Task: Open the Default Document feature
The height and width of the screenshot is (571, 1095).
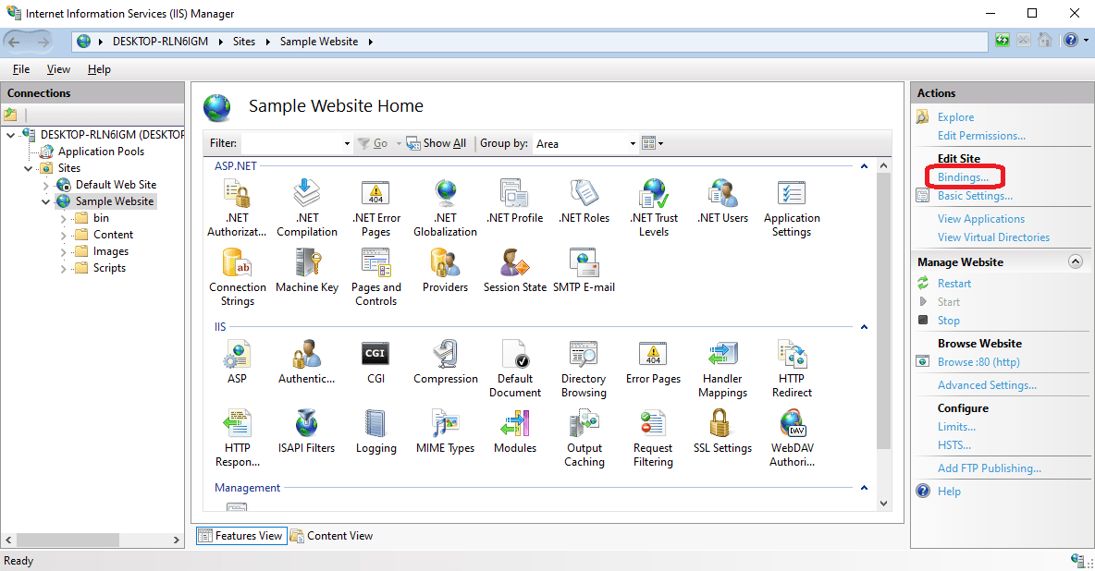Action: click(515, 369)
